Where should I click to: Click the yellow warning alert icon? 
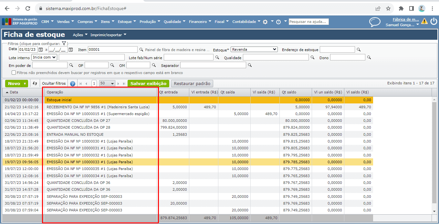(x=424, y=21)
